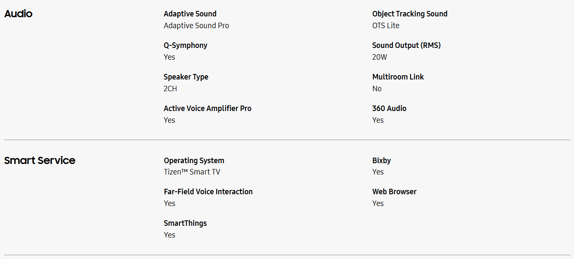Screen dimensions: 574x259
Task: Click the Bixby spec label
Action: (x=381, y=161)
